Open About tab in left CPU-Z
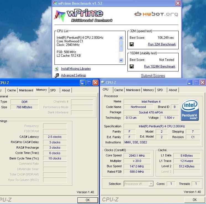The height and width of the screenshot is (204, 206). [66, 90]
